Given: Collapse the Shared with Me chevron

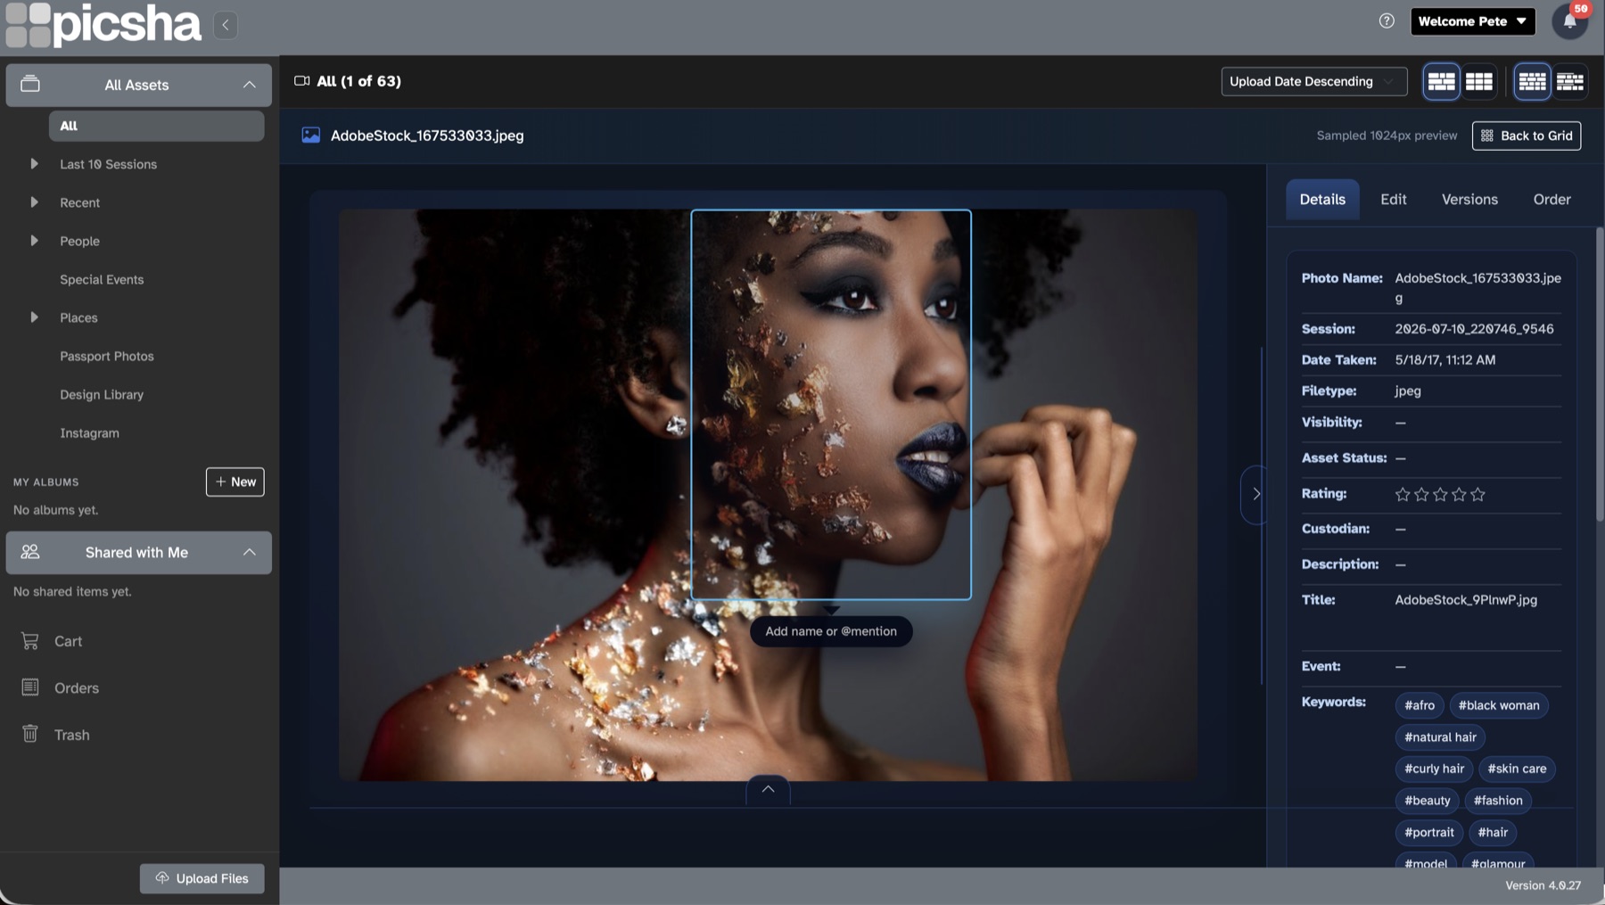Looking at the screenshot, I should click(249, 552).
